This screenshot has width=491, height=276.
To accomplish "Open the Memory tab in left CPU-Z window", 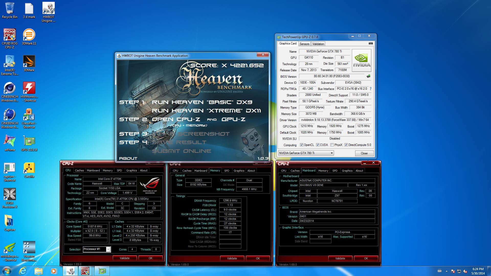I will click(107, 170).
